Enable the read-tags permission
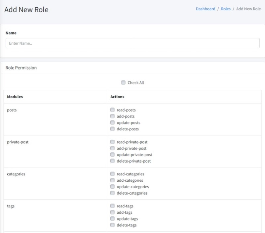 point(113,206)
